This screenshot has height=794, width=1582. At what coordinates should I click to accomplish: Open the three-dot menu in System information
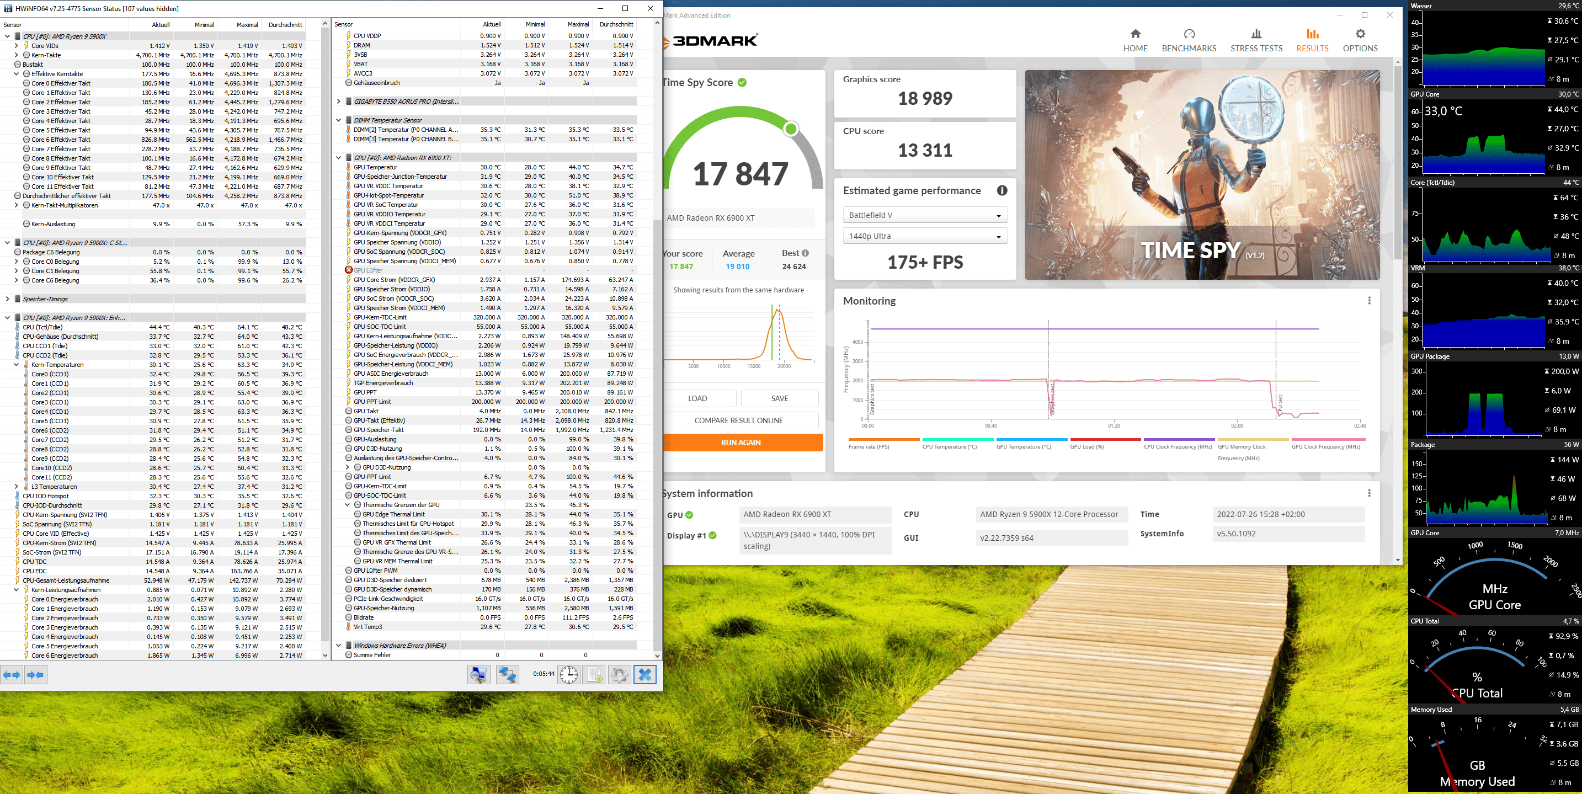[x=1369, y=493]
